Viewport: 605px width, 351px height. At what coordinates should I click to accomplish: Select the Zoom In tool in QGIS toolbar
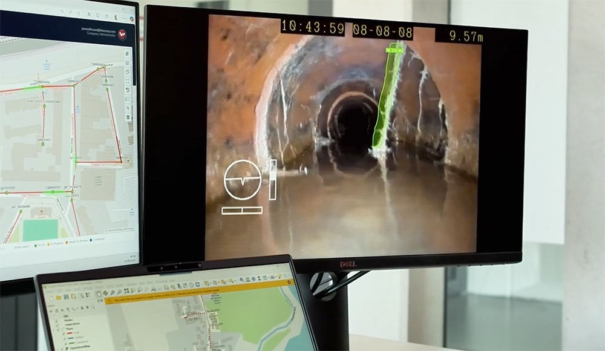(112, 292)
